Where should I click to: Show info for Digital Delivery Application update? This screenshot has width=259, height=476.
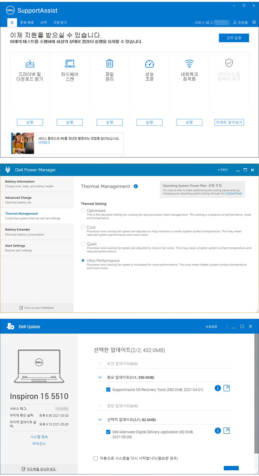(x=218, y=430)
